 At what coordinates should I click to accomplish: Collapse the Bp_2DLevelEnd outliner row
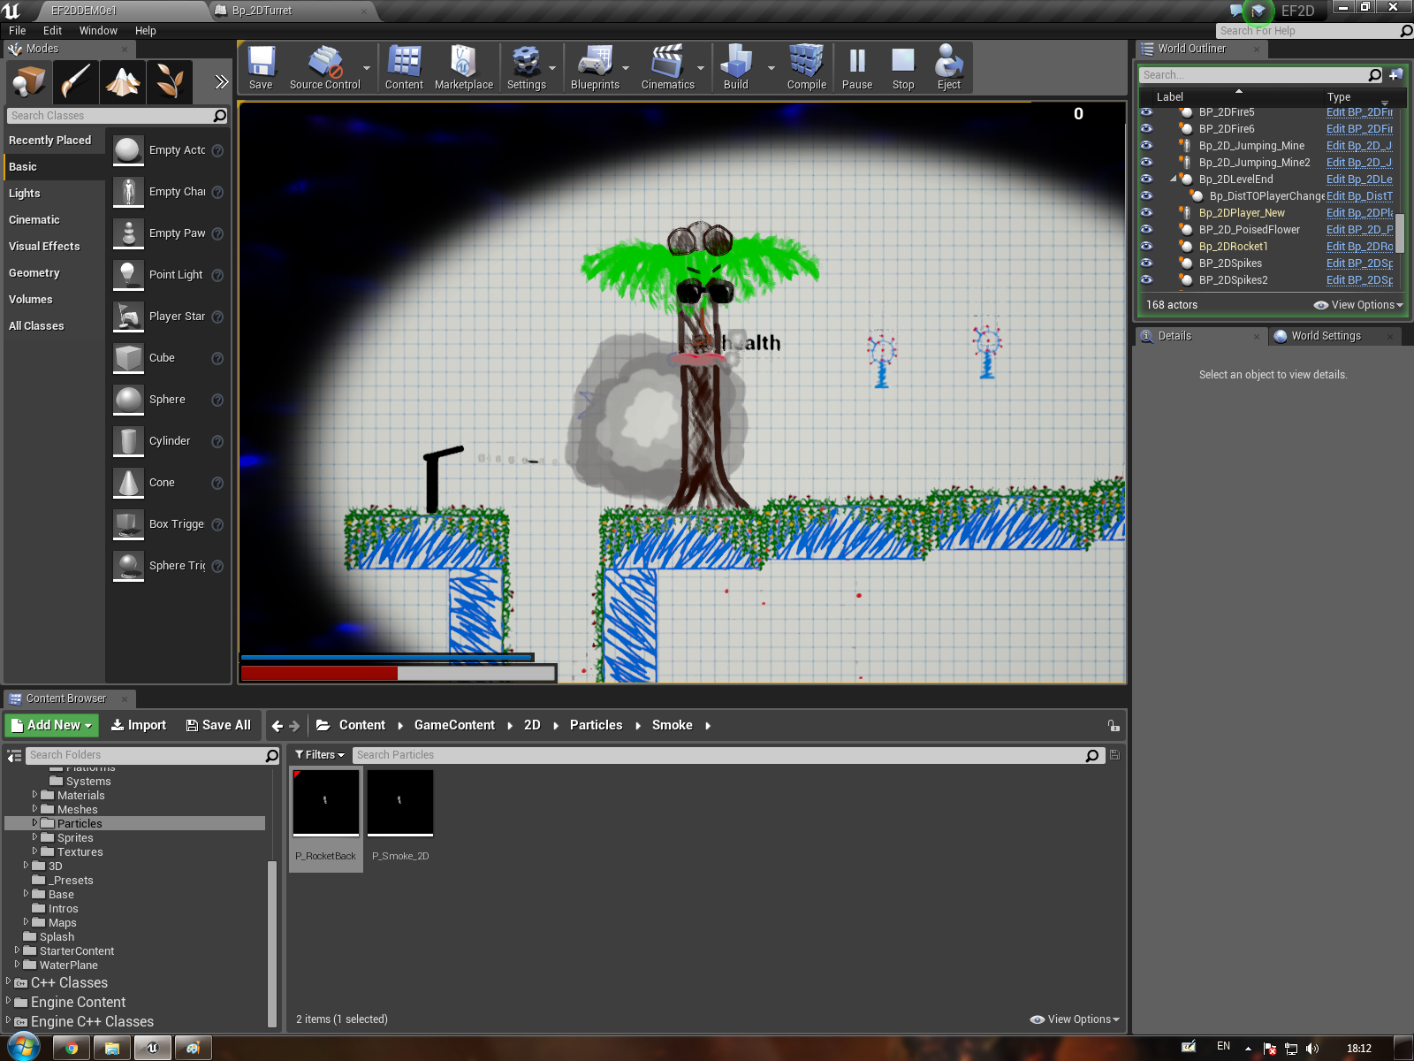[1174, 179]
